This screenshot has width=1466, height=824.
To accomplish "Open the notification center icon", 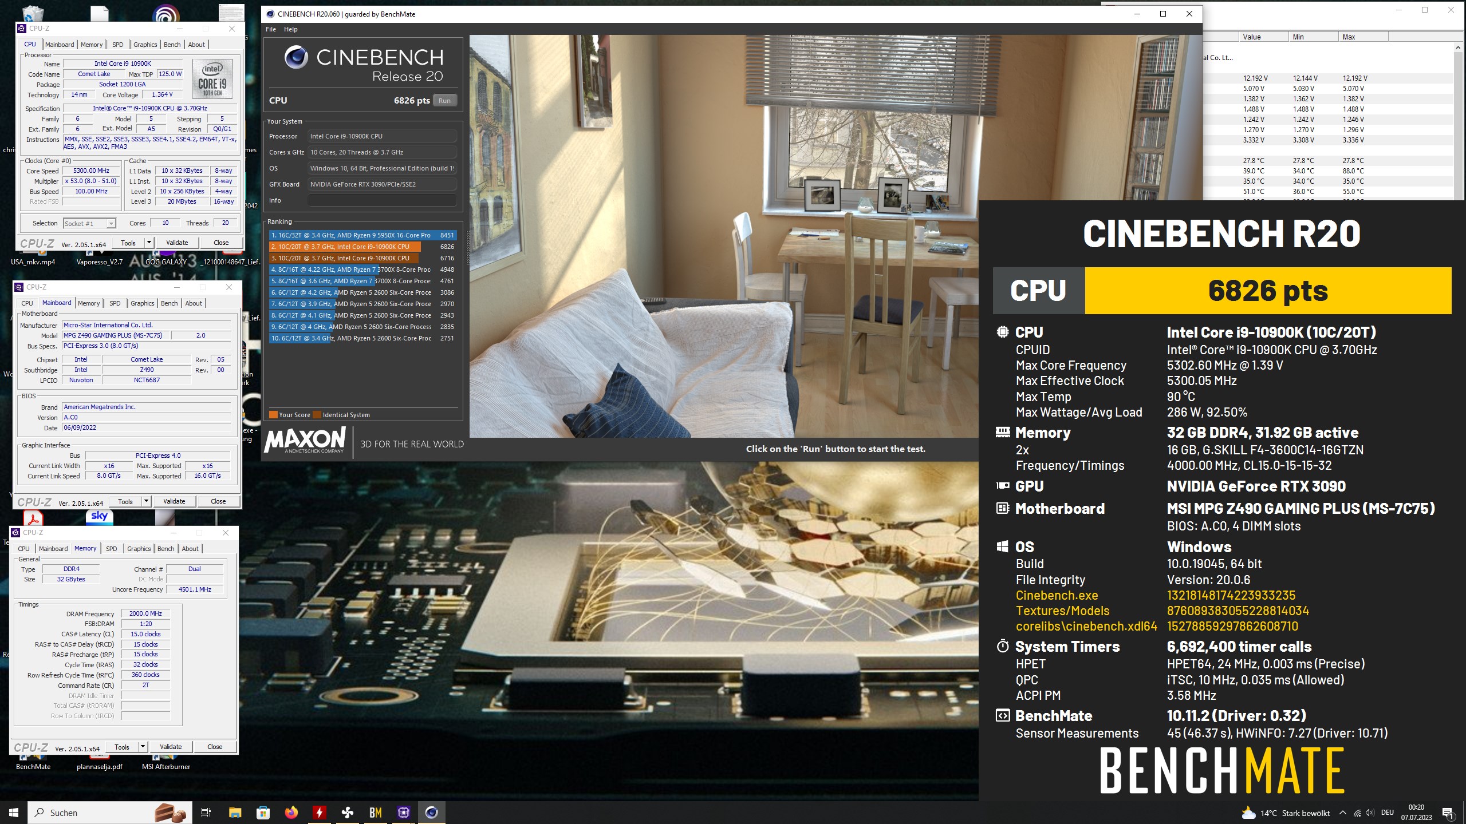I will pyautogui.click(x=1448, y=813).
